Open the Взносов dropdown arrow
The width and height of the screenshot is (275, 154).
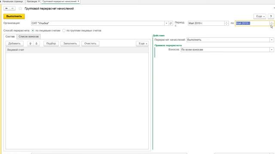coord(272,50)
